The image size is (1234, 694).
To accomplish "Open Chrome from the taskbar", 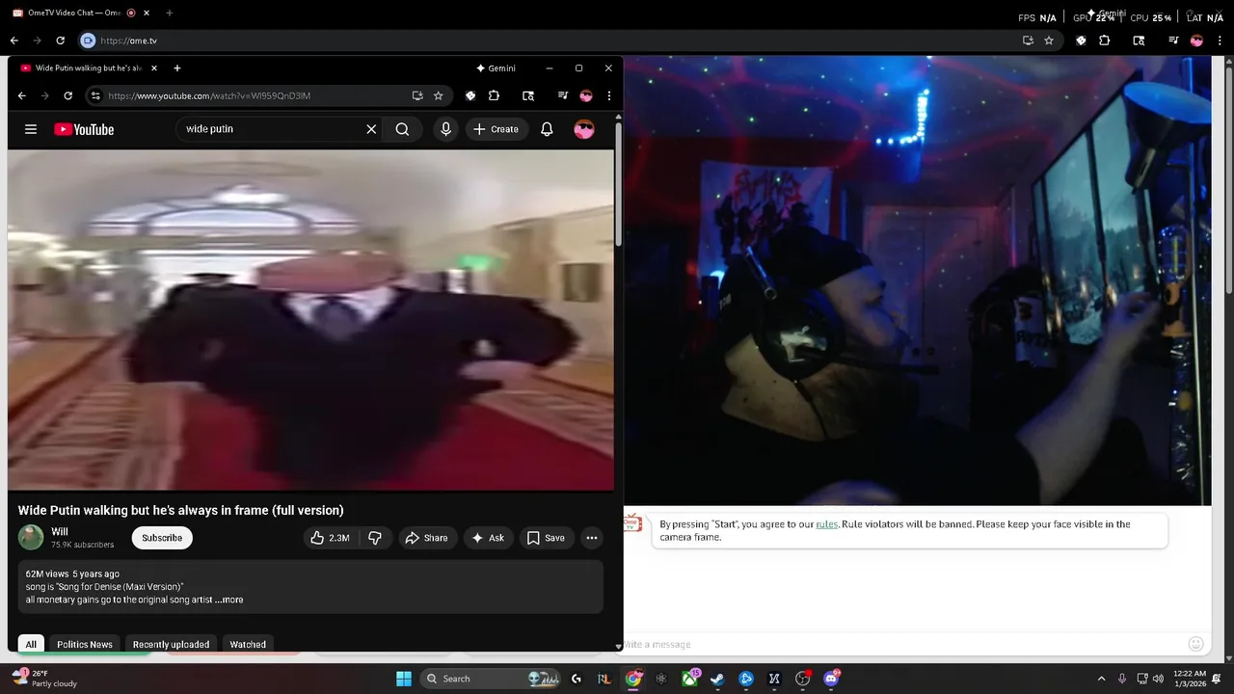I will (633, 679).
